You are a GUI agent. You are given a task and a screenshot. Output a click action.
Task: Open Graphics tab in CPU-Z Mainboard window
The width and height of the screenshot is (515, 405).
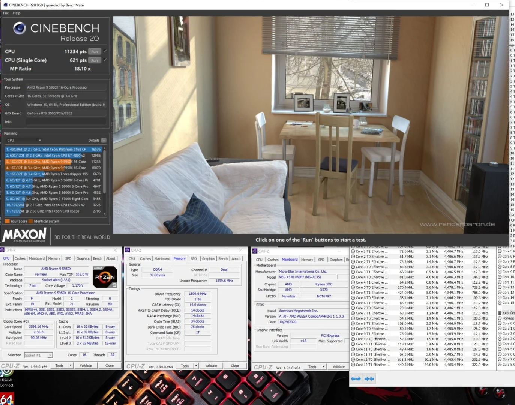[x=336, y=259]
